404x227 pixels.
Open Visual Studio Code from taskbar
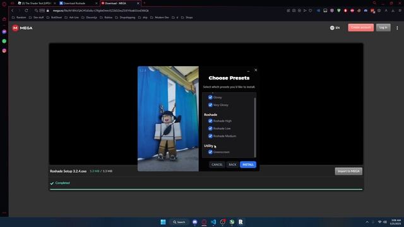213,222
